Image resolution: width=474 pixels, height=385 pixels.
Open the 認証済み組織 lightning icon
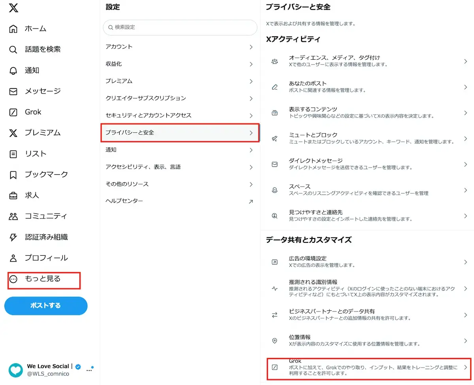13,237
